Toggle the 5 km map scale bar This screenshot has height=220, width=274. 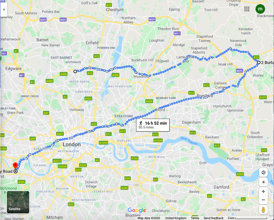pos(250,218)
